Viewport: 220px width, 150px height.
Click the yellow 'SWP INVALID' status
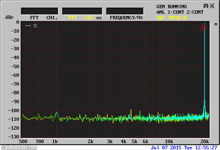pos(172,18)
